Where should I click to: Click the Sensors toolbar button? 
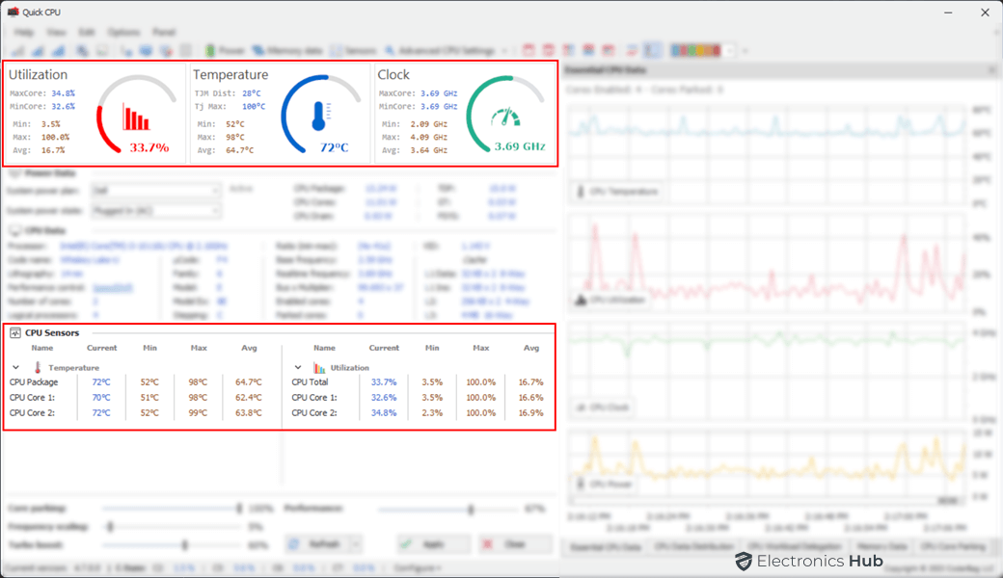354,50
